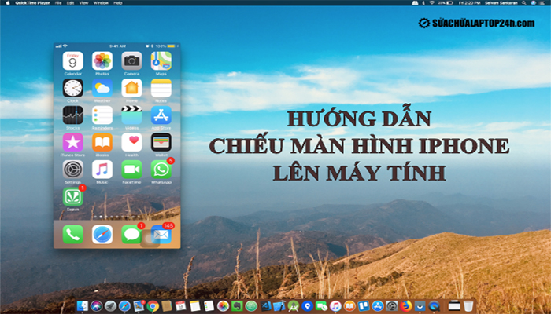Click QuickTime Player icon in Dock
The height and width of the screenshot is (314, 551).
coord(434,306)
